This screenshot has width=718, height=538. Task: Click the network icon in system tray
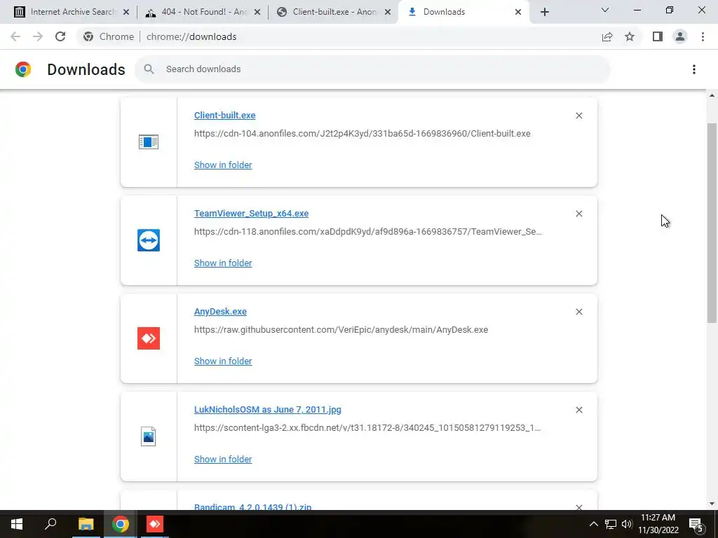click(x=611, y=524)
